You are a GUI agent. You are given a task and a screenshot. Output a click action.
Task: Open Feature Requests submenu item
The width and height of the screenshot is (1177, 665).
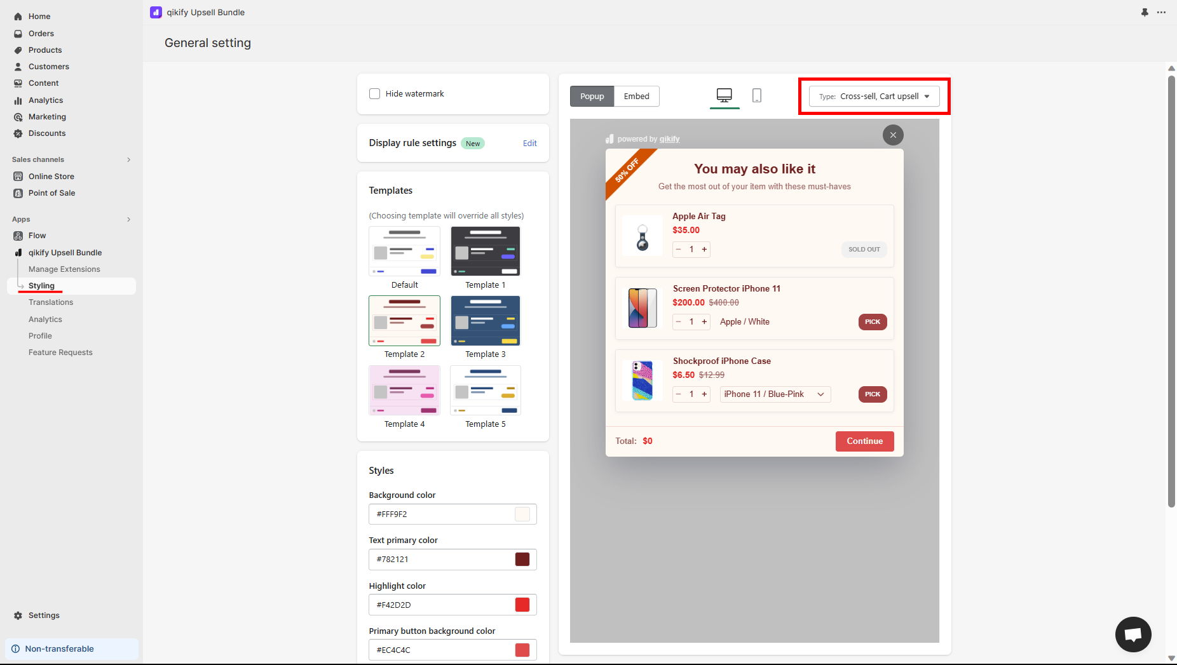coord(60,353)
